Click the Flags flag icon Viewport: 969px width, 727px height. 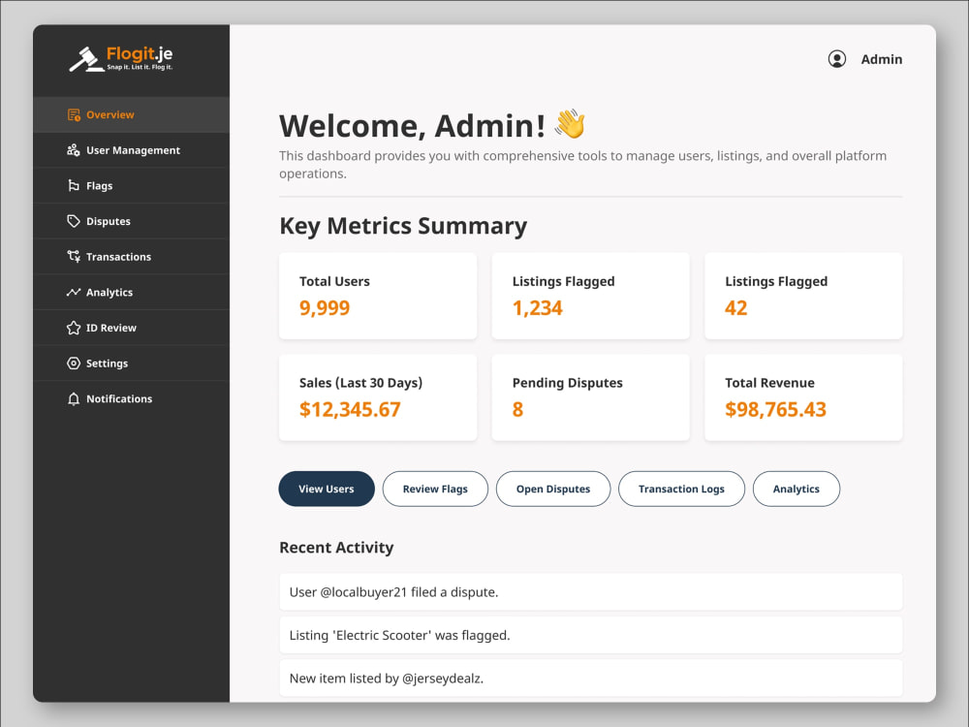[x=74, y=185]
